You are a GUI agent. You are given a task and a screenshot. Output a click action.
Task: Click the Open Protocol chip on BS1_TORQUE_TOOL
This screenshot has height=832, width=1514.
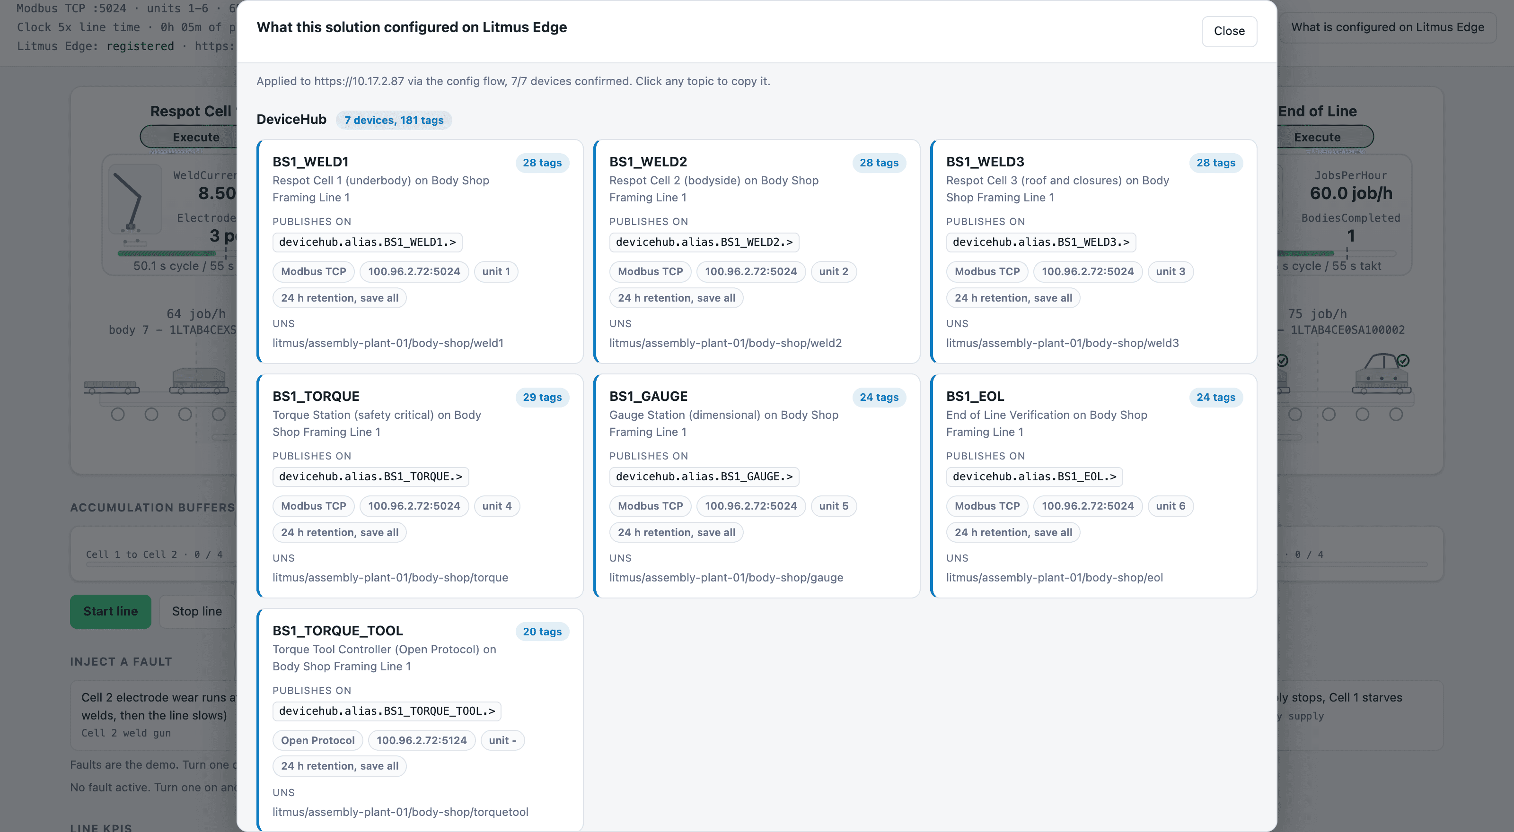[x=317, y=740]
